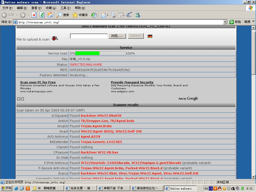Open the 收藏(A) menu

point(51,8)
